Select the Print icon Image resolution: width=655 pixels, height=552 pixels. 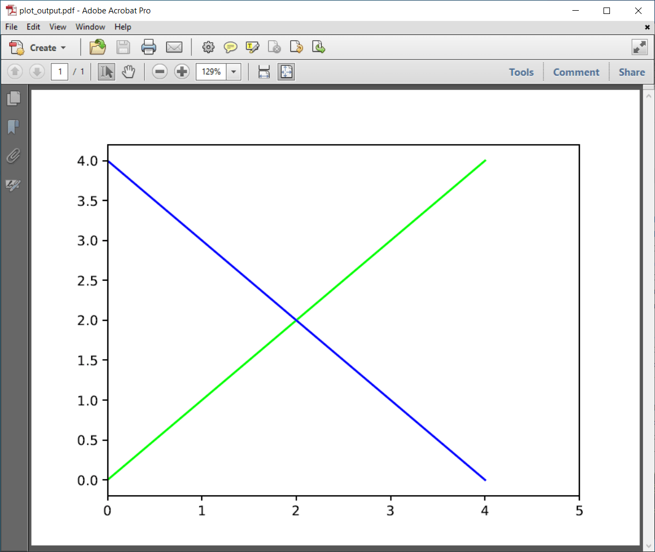[x=149, y=47]
